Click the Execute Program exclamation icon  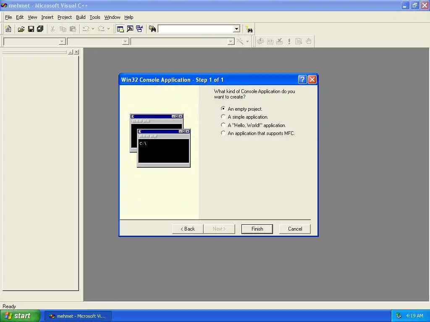click(289, 42)
